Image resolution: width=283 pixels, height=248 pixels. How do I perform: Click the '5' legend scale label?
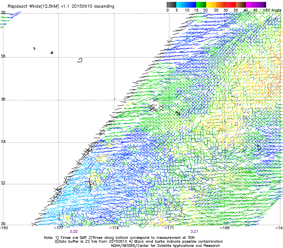coord(177,10)
